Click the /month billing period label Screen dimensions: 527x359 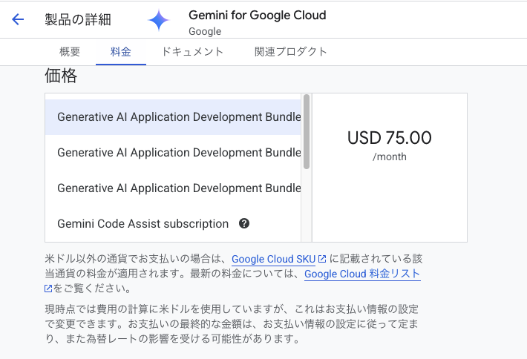click(x=389, y=157)
